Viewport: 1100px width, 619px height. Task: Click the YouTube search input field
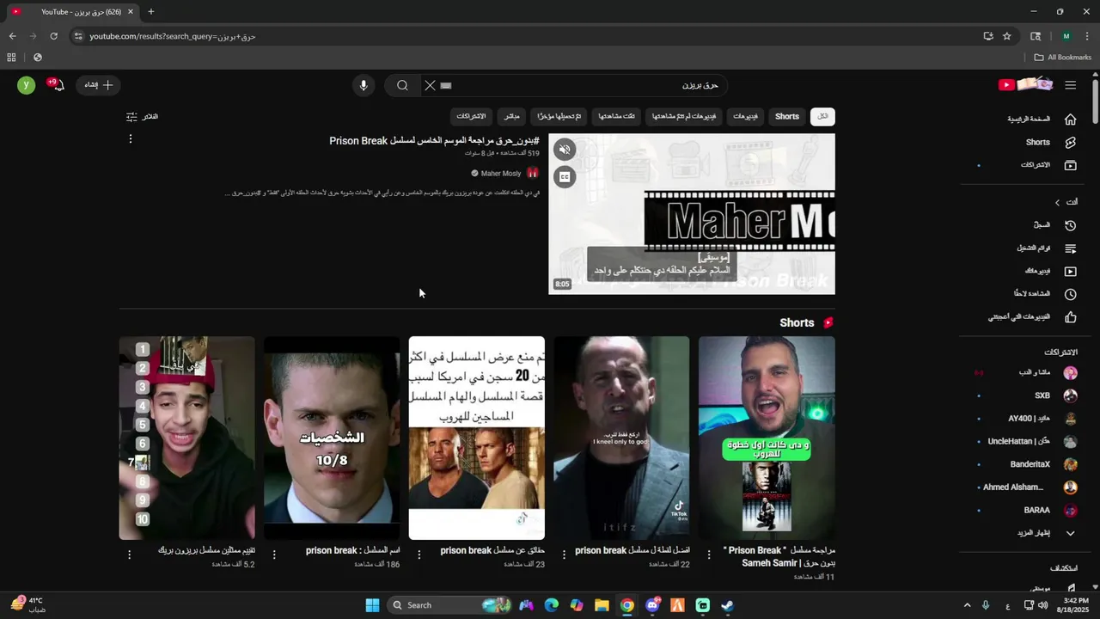[584, 85]
